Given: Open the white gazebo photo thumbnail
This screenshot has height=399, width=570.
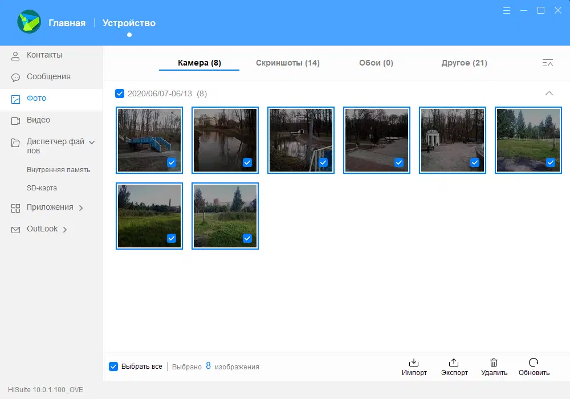Looking at the screenshot, I should click(x=452, y=140).
